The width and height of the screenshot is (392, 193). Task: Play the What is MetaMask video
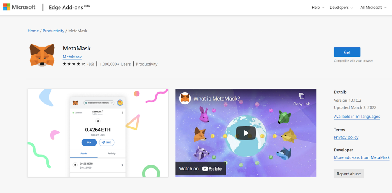click(246, 133)
